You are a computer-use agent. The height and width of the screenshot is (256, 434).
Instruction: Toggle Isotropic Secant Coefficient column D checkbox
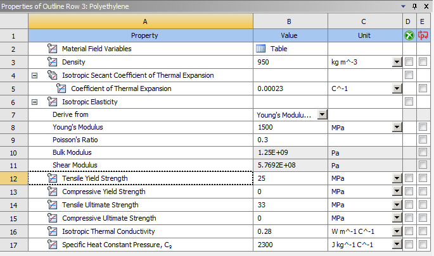[409, 75]
